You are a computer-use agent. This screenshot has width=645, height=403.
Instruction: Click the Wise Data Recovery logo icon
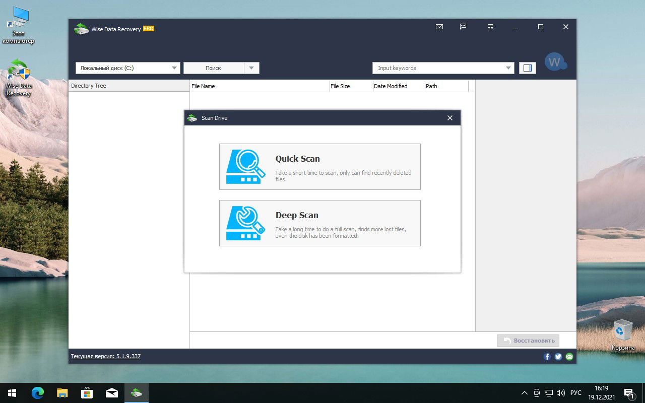81,29
